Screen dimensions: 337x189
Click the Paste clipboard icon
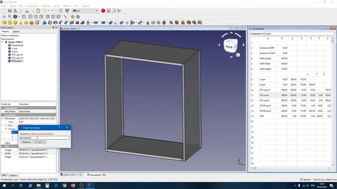point(38,10)
